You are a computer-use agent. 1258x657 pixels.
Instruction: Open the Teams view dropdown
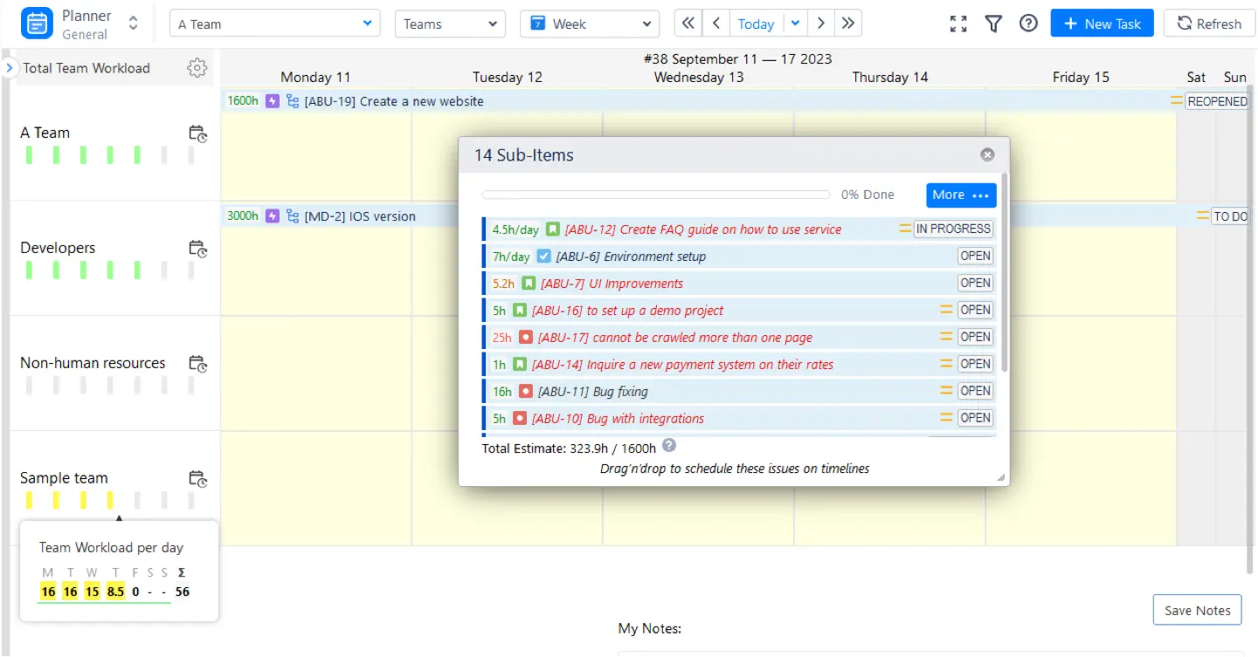[451, 24]
